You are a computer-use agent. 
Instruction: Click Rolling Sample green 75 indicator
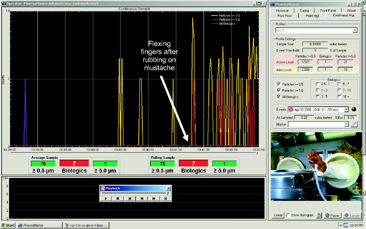[x=162, y=164]
